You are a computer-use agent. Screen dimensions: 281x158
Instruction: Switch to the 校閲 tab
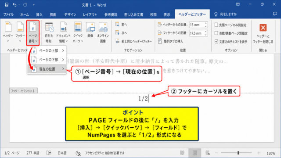coord(153,14)
